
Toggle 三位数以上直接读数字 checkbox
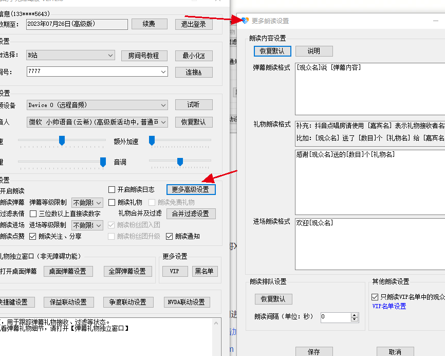coord(33,213)
